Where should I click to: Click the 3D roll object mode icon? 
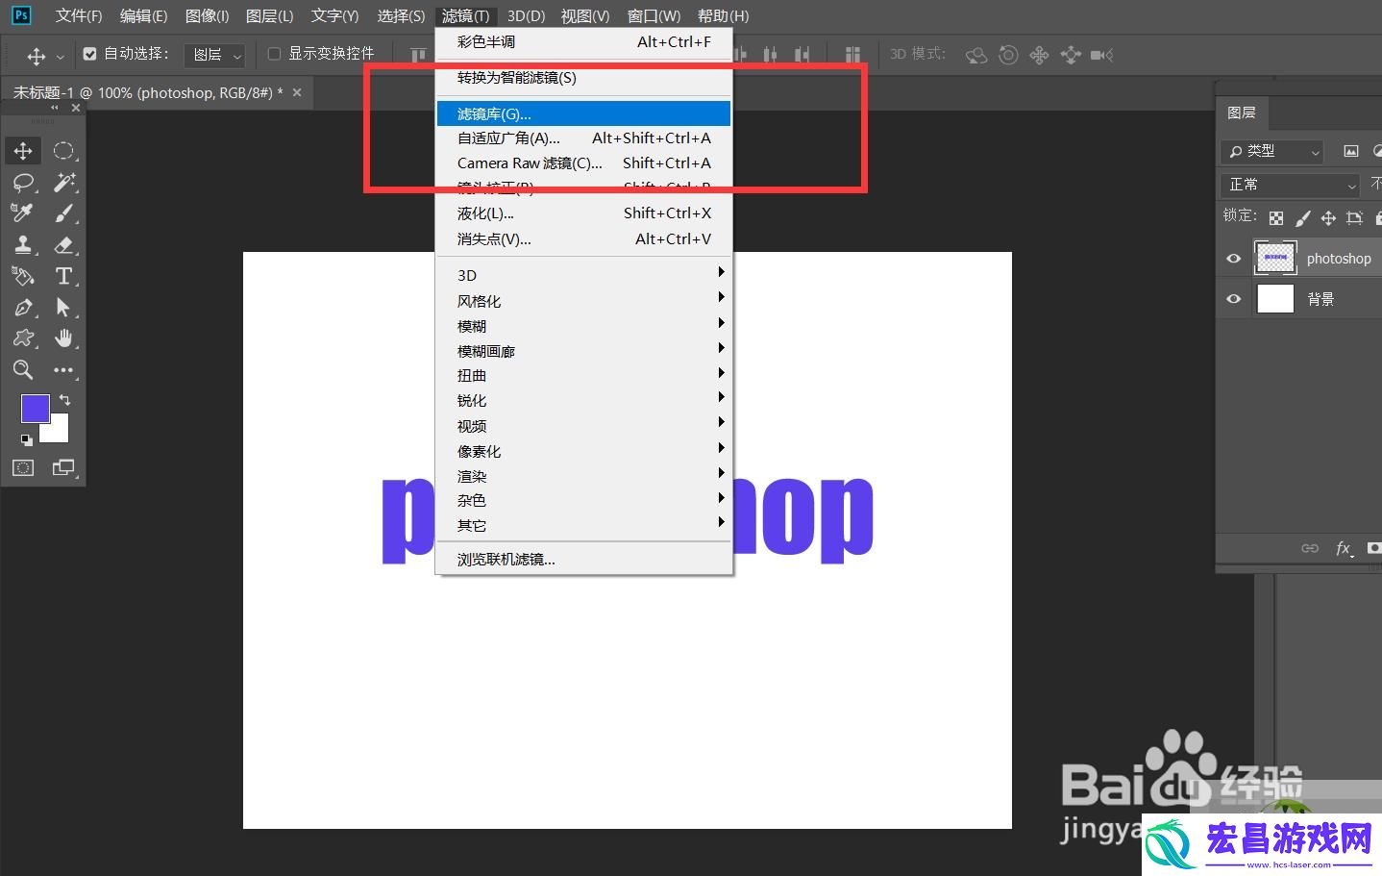point(1008,55)
